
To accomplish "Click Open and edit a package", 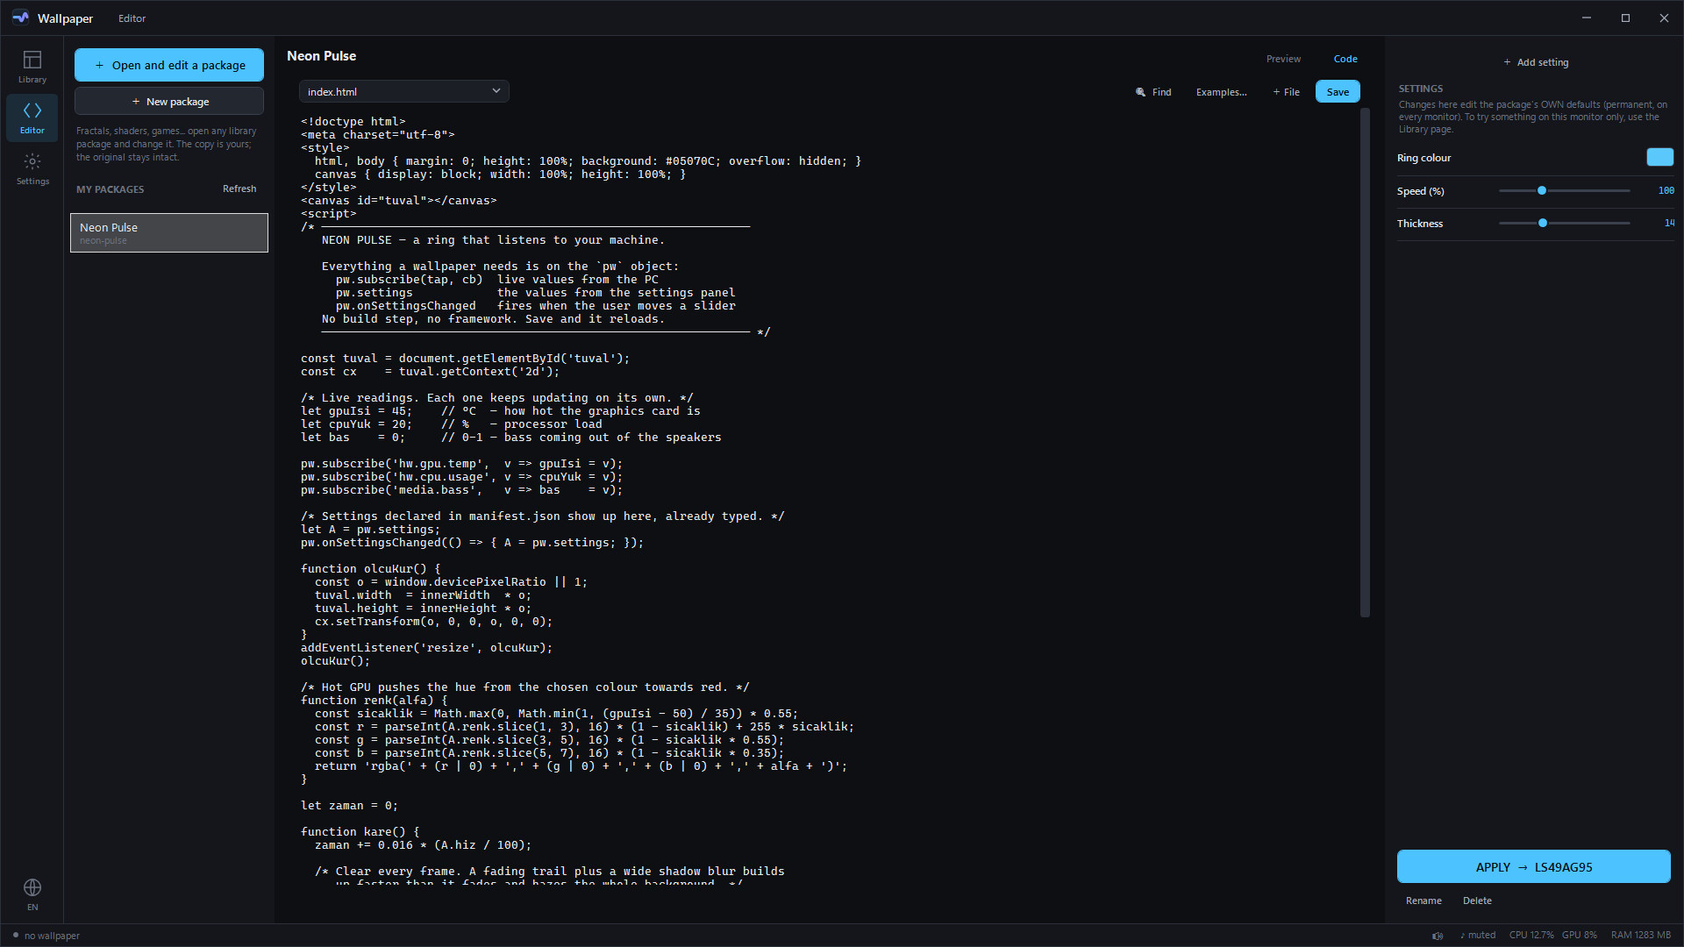I will pyautogui.click(x=169, y=65).
